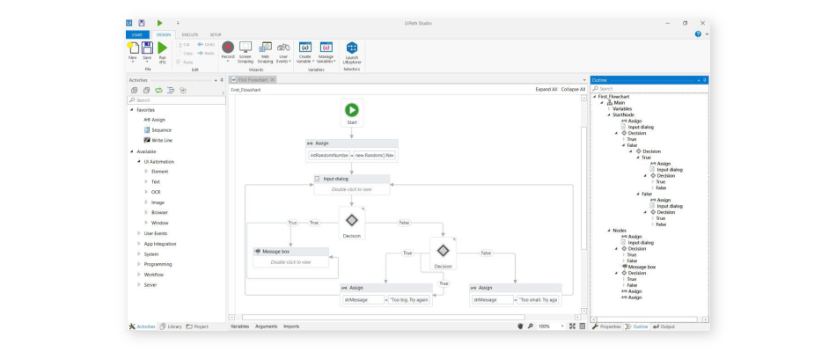Collapse the UI Automation group
Viewport: 836px width, 360px height.
[x=139, y=162]
